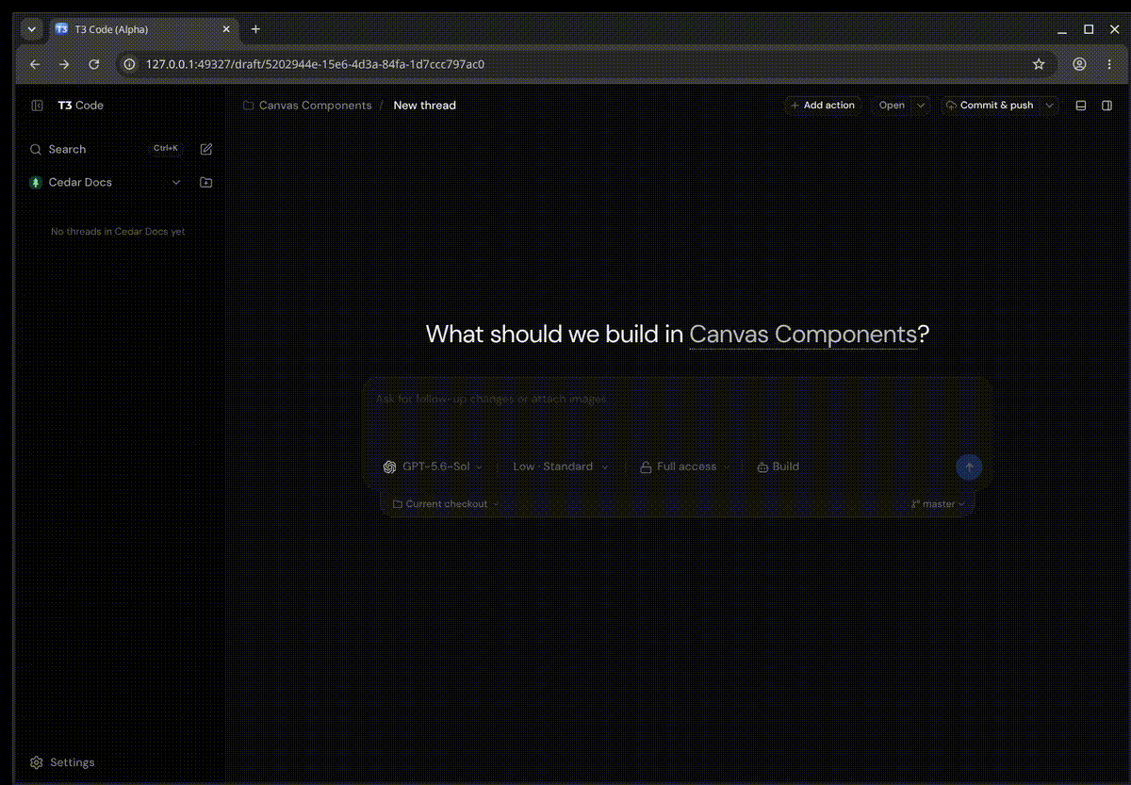Click the 'No threads in Cedar Docs yet' text
The width and height of the screenshot is (1131, 785).
pos(118,232)
